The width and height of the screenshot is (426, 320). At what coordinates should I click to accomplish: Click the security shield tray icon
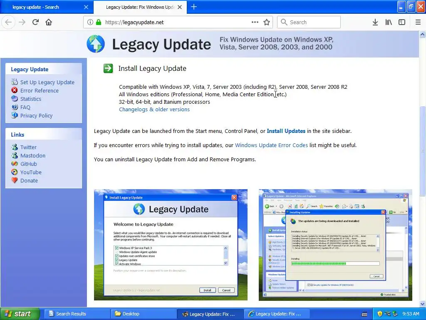(380, 314)
